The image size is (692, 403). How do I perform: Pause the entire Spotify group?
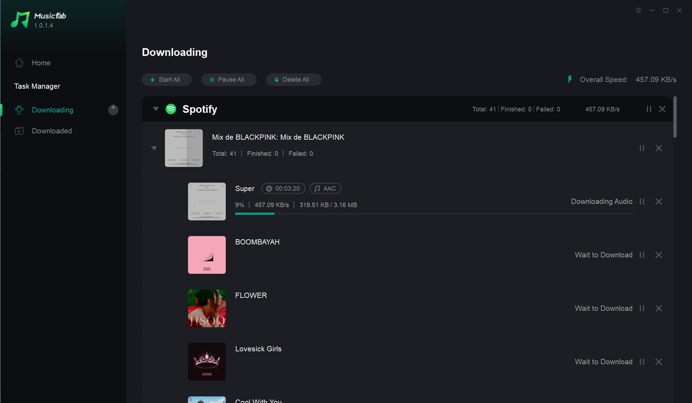[649, 109]
